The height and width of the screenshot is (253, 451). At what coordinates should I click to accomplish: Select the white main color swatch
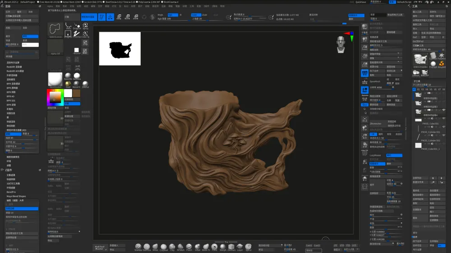[68, 93]
